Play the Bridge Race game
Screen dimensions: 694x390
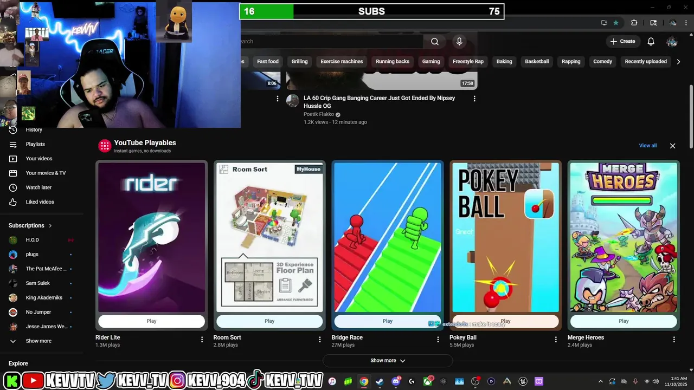388,321
